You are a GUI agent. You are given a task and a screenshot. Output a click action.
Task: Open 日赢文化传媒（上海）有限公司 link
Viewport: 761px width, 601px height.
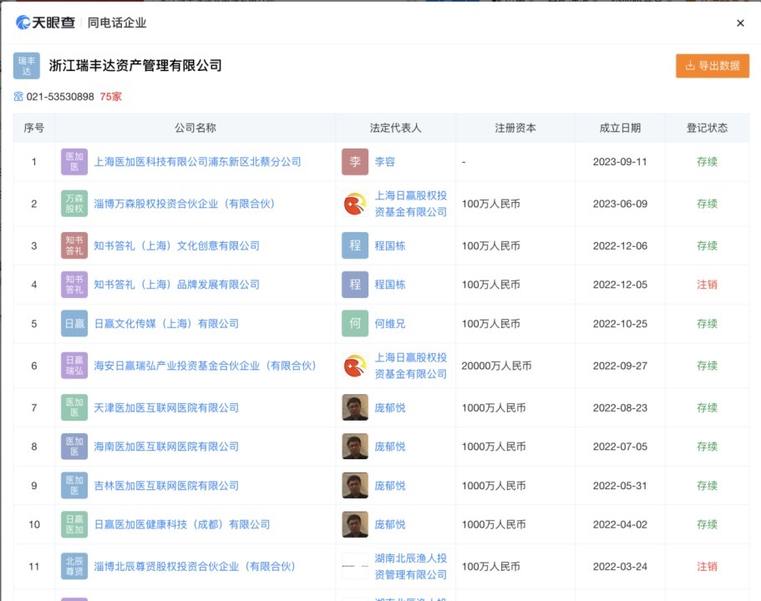coord(166,324)
